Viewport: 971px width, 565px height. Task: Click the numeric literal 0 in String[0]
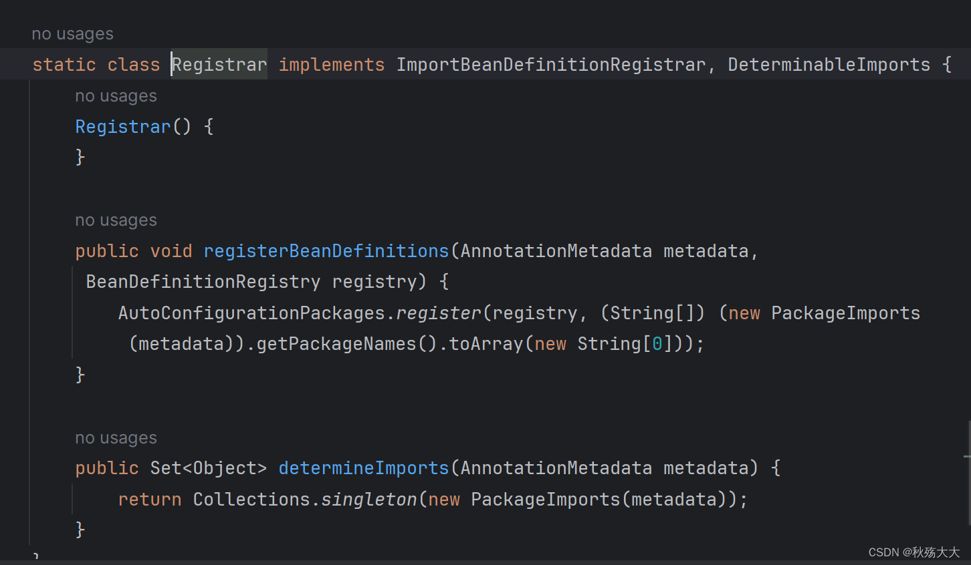(657, 344)
